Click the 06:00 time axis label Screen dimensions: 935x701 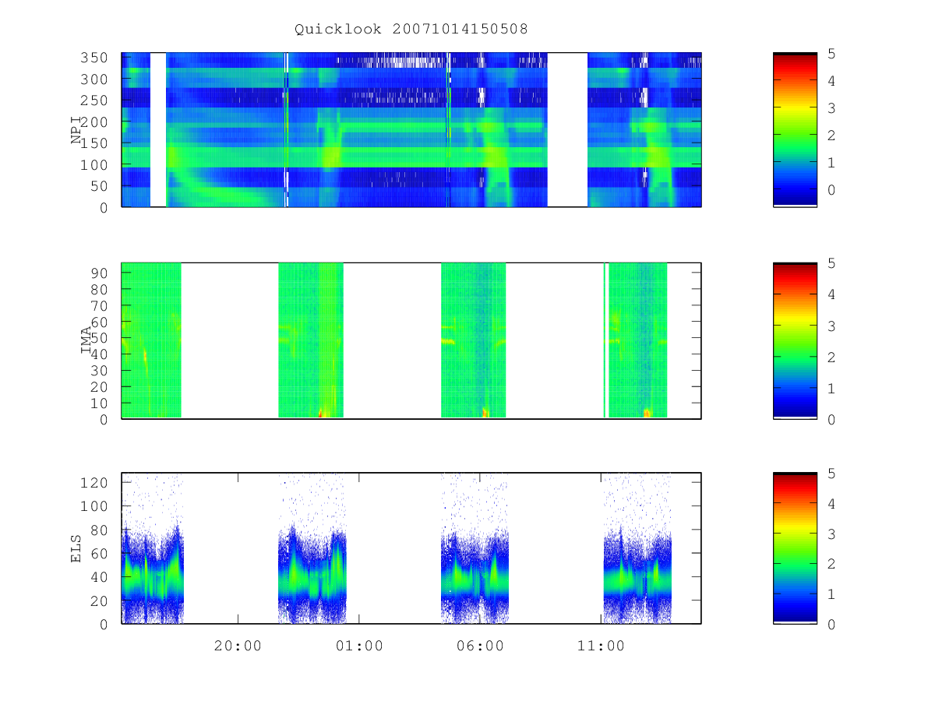[x=480, y=646]
